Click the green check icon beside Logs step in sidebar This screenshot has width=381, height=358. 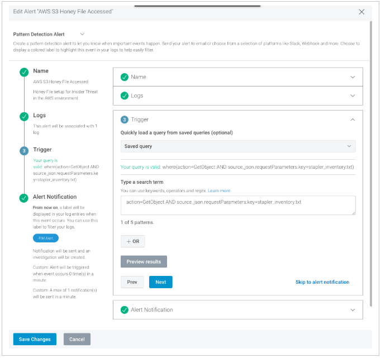(24, 116)
